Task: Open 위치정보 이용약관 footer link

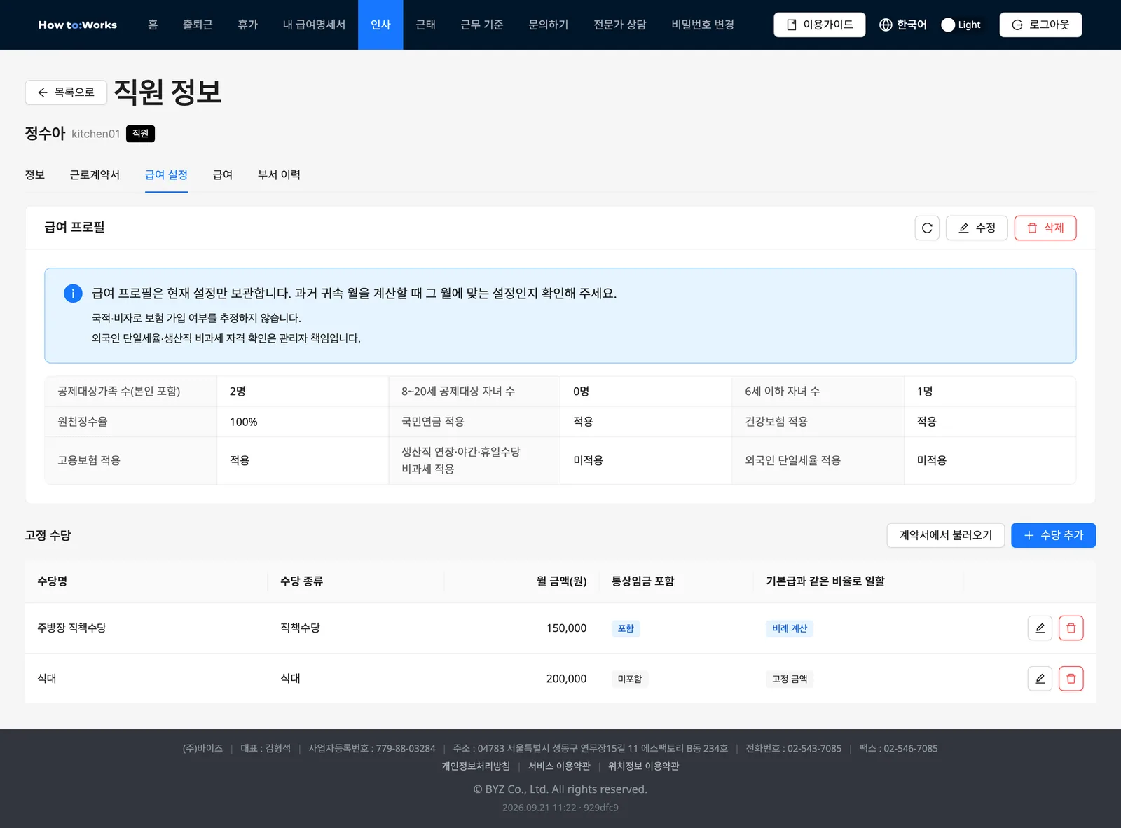Action: pos(644,766)
